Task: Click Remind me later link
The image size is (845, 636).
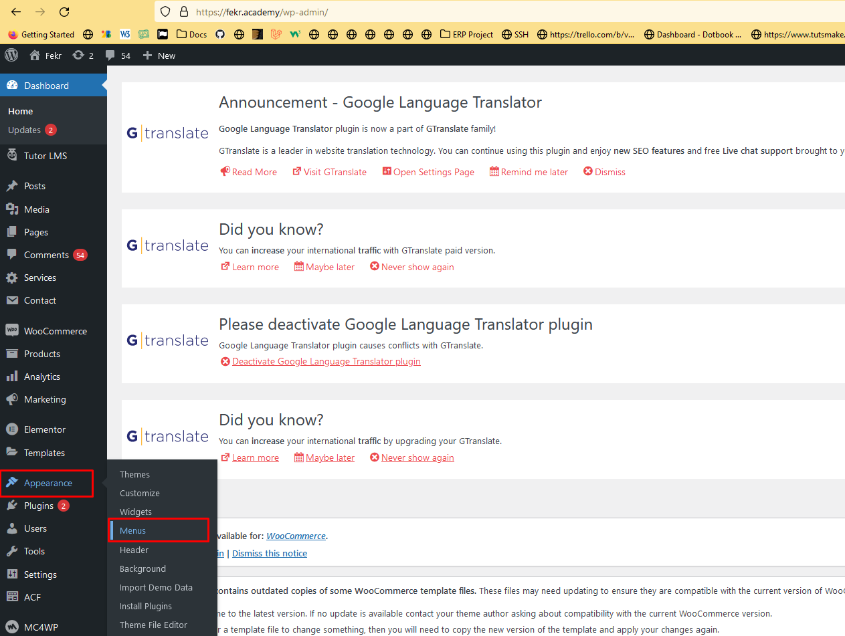Action: [529, 172]
